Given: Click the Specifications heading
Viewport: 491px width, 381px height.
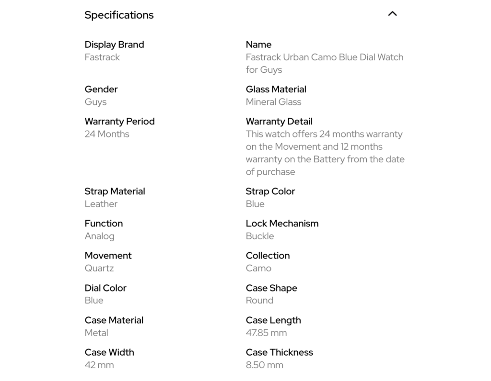Looking at the screenshot, I should tap(119, 15).
